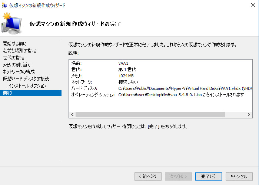
Task: Open ネットワークの構成 in the sidebar
Action: click(x=19, y=72)
